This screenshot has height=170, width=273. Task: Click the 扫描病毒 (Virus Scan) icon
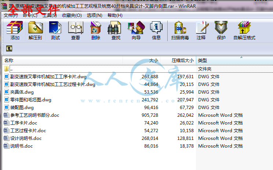[x=180, y=30]
